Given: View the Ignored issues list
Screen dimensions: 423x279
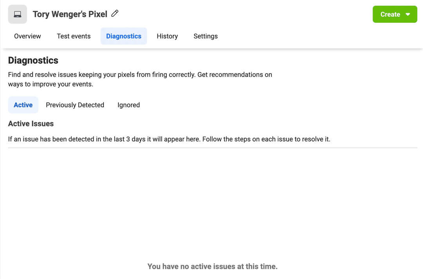Looking at the screenshot, I should click(x=129, y=105).
